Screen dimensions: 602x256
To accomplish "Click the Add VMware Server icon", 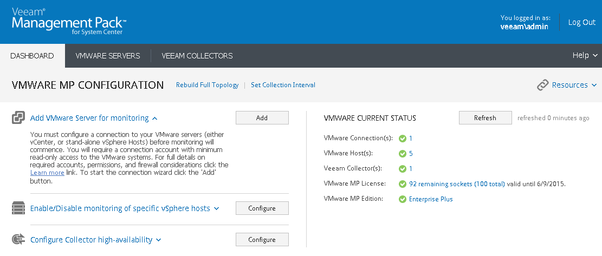I will pyautogui.click(x=18, y=117).
